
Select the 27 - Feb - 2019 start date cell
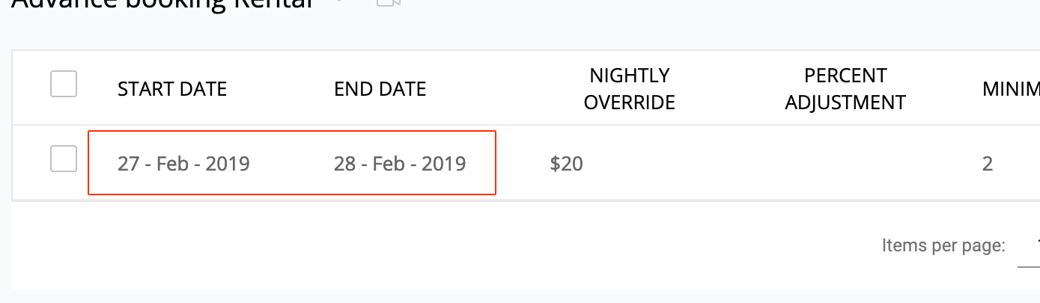click(x=183, y=163)
